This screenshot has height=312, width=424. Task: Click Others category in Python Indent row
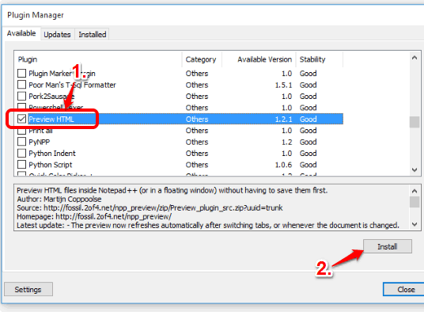tap(197, 154)
